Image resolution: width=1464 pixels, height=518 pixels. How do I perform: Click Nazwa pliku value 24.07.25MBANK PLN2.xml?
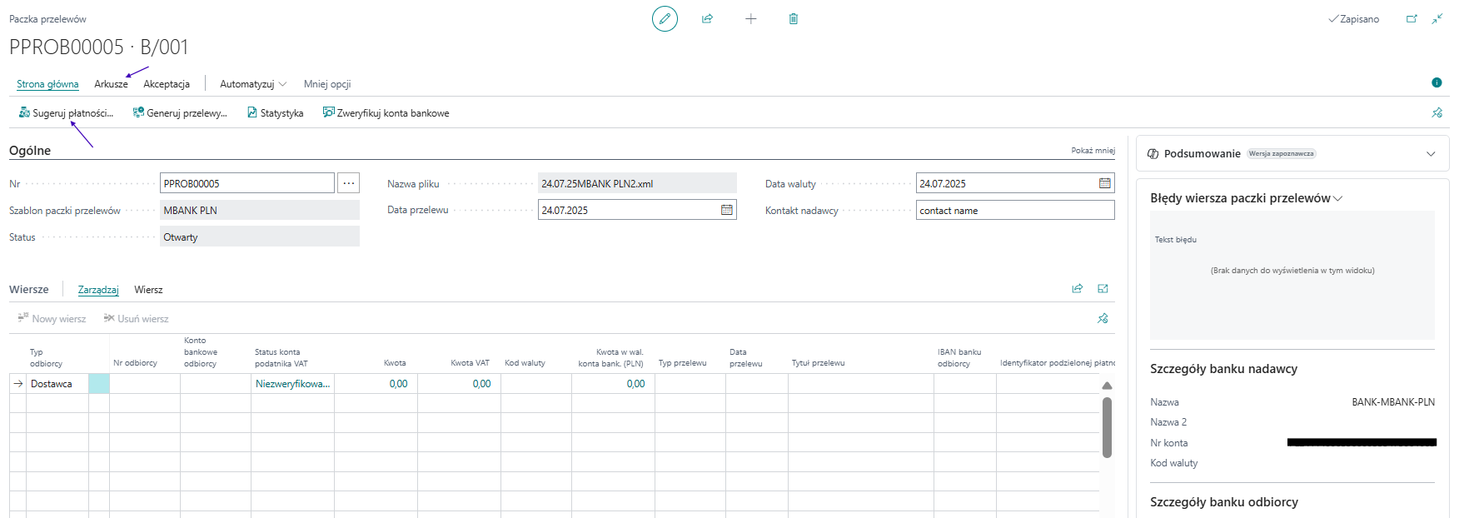[x=637, y=183]
